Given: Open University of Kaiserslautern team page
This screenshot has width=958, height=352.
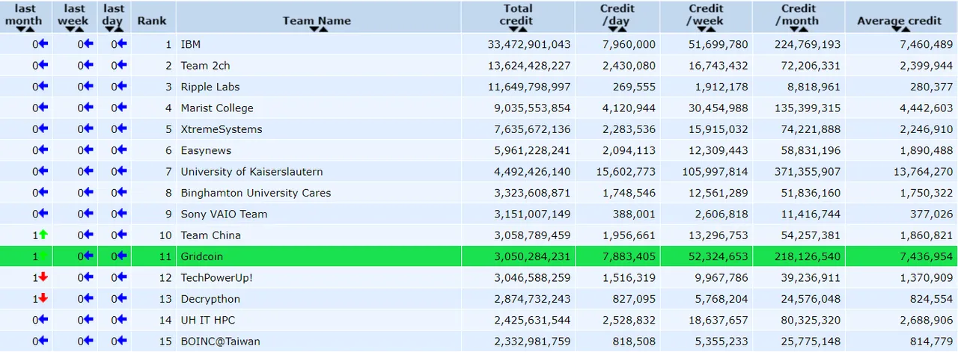Looking at the screenshot, I should 251,172.
